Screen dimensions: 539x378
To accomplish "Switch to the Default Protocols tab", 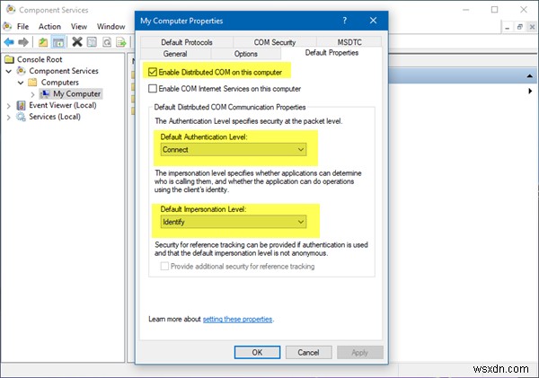I will click(x=187, y=42).
